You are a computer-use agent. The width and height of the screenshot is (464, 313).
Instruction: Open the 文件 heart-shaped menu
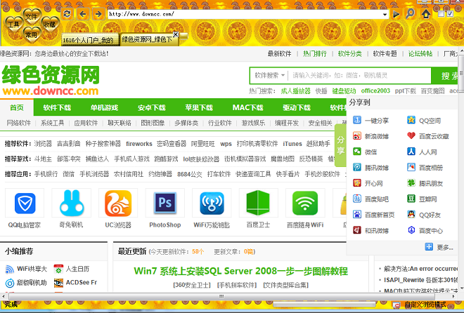click(31, 16)
